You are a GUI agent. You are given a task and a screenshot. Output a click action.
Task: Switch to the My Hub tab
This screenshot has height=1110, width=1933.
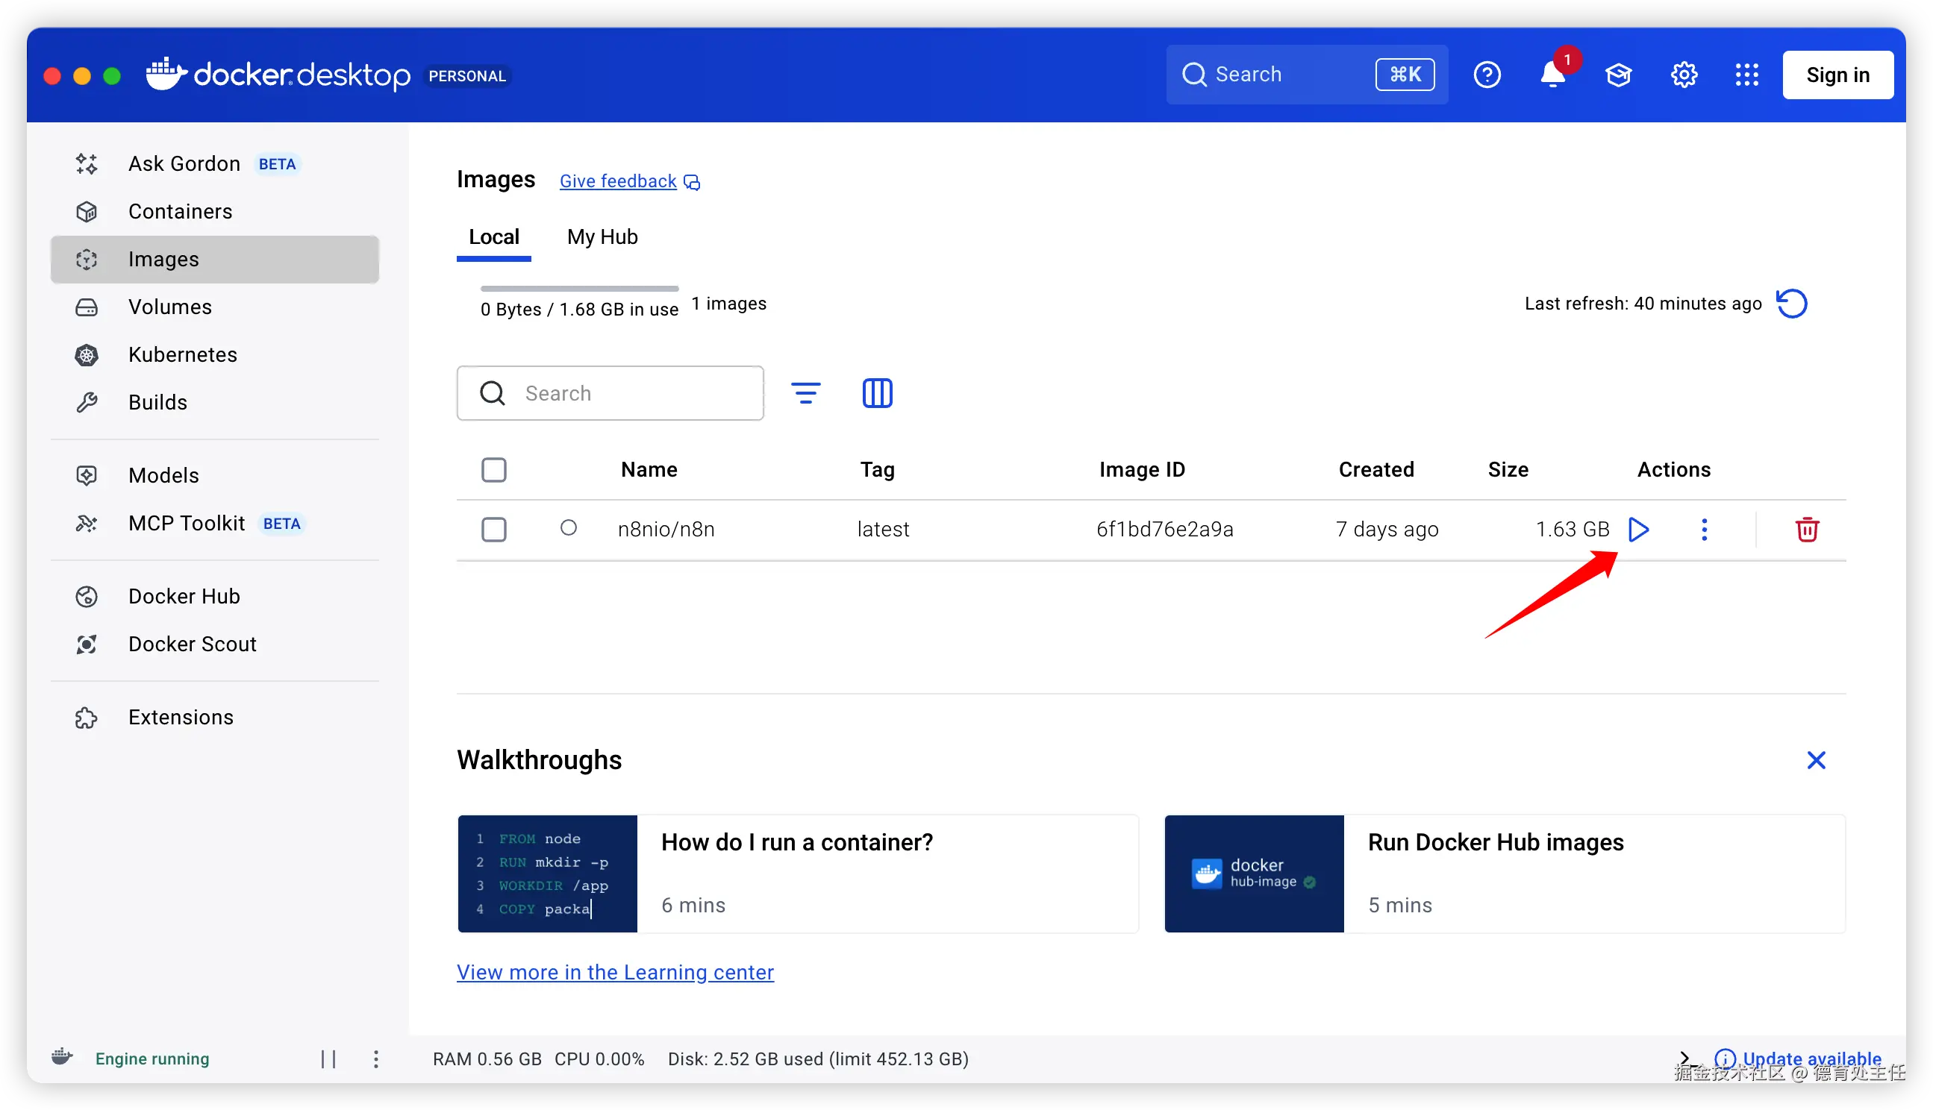[x=602, y=237]
